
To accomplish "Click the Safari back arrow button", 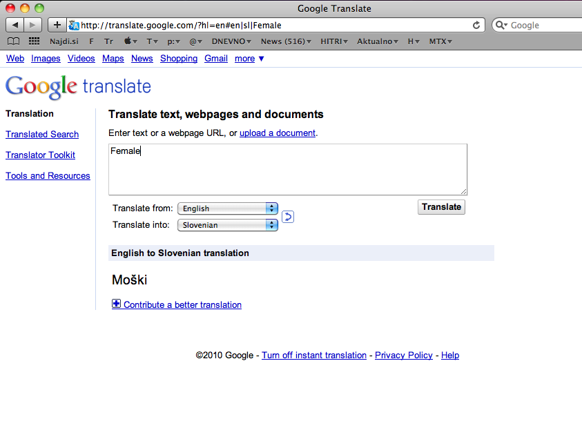I will click(15, 25).
